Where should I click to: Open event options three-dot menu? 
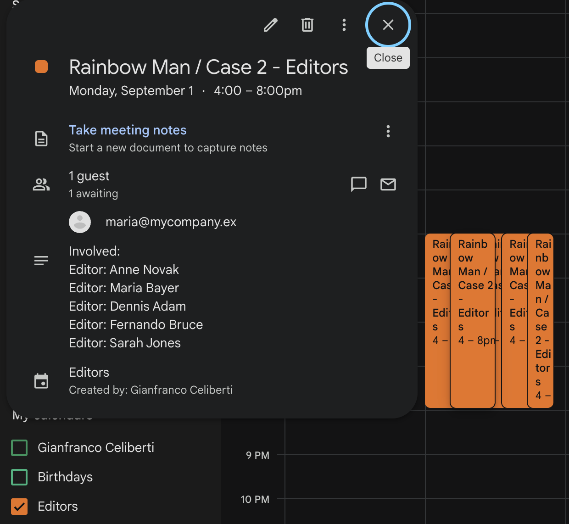click(x=344, y=25)
